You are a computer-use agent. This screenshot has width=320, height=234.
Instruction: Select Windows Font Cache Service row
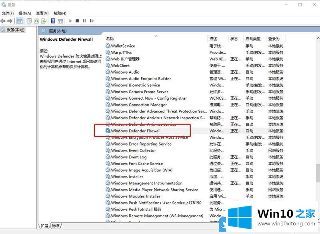click(195, 164)
